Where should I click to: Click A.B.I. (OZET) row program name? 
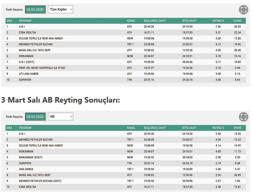coord(26,62)
